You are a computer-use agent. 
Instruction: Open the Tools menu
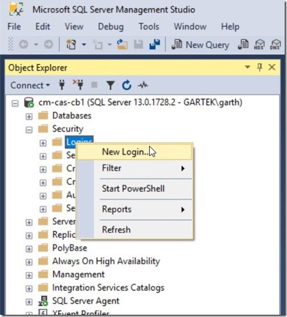coord(149,27)
